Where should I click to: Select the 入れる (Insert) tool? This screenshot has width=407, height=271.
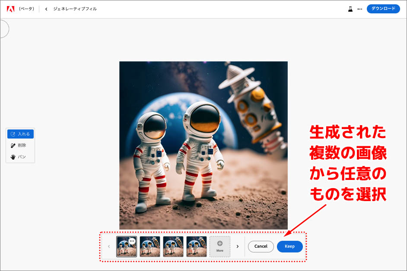tap(20, 134)
